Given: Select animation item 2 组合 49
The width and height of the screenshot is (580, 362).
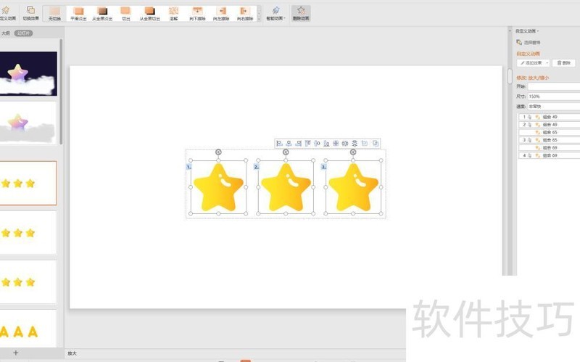Looking at the screenshot, I should [x=550, y=125].
